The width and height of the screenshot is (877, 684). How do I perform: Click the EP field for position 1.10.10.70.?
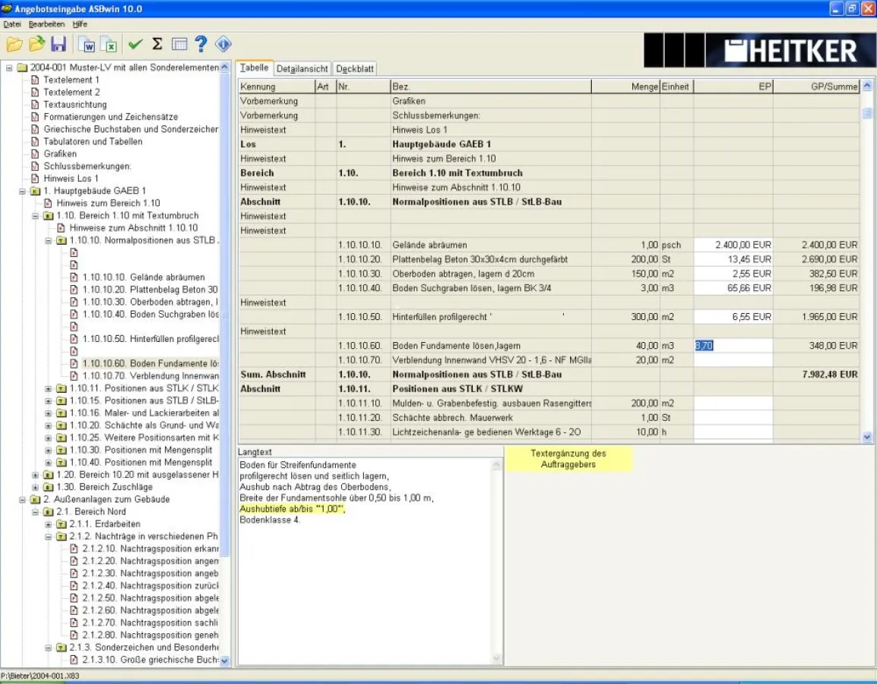pyautogui.click(x=733, y=360)
